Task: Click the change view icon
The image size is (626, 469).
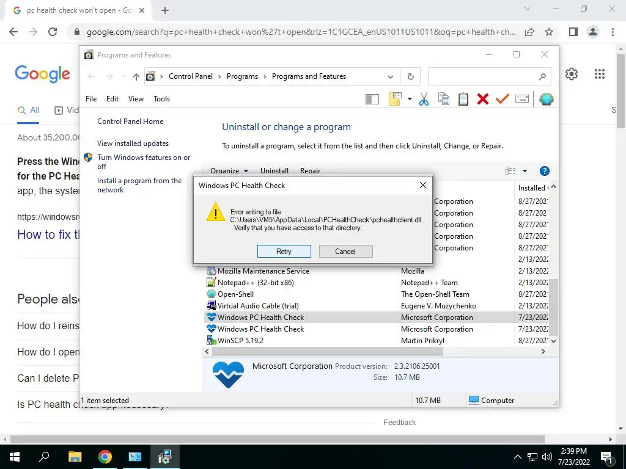Action: pyautogui.click(x=510, y=171)
